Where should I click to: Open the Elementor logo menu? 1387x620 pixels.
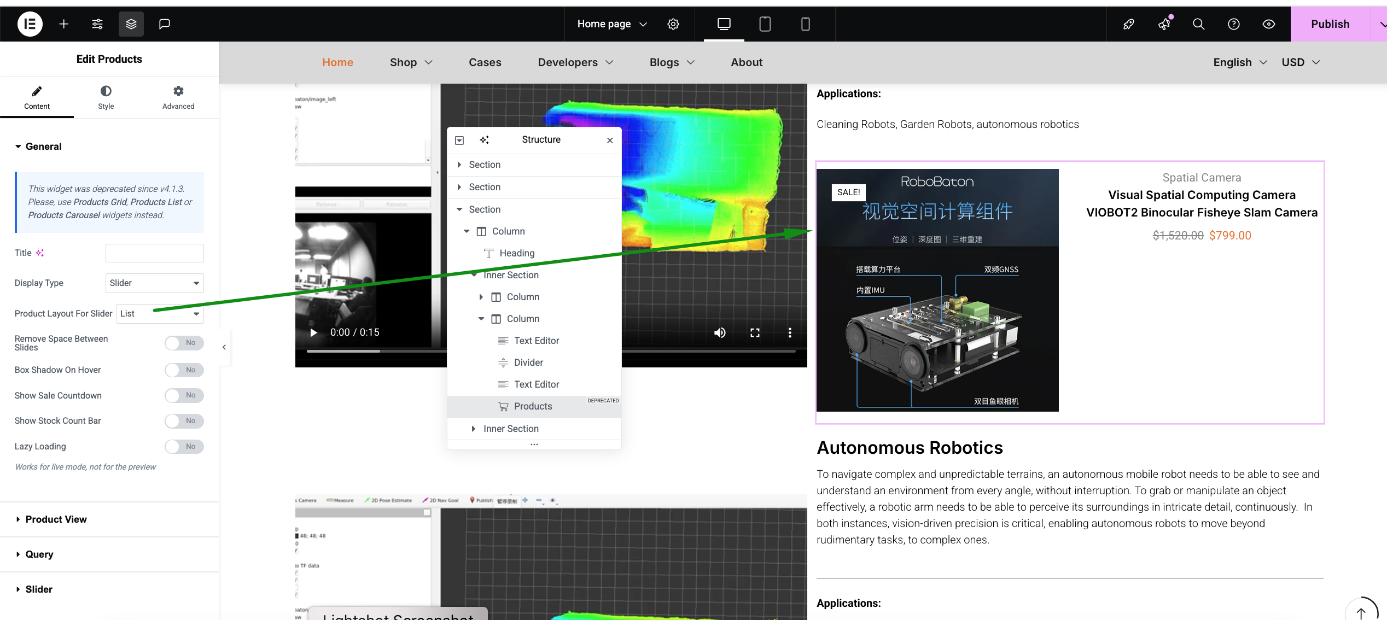coord(30,24)
